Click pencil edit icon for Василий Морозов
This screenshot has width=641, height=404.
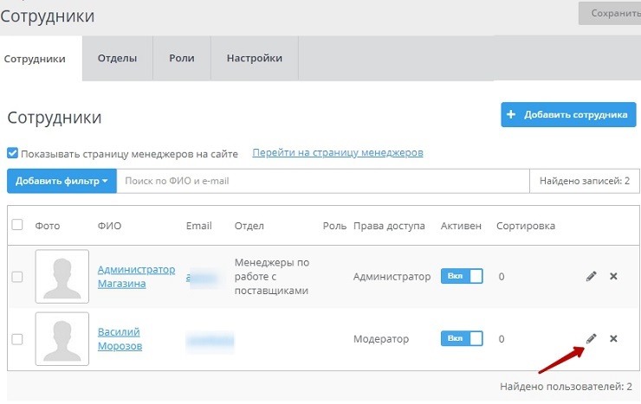click(x=592, y=338)
